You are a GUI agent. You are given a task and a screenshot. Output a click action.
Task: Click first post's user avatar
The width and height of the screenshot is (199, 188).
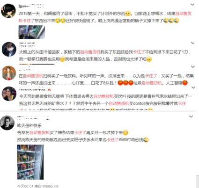[8, 11]
